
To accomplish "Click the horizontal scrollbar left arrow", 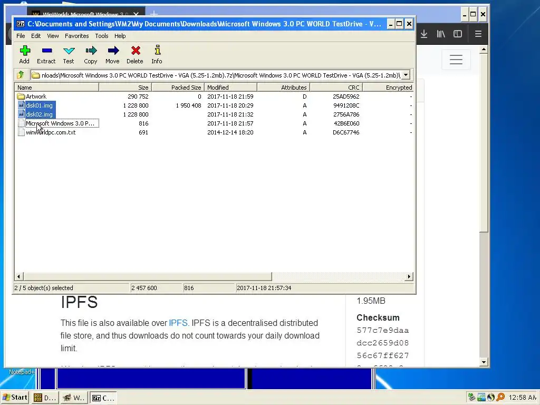I will click(x=19, y=276).
